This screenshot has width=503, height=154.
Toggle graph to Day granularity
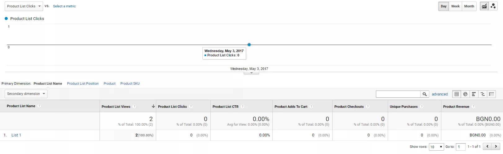444,6
